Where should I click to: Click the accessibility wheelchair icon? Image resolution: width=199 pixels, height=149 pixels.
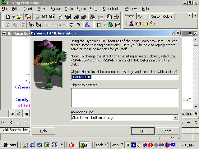(88, 25)
